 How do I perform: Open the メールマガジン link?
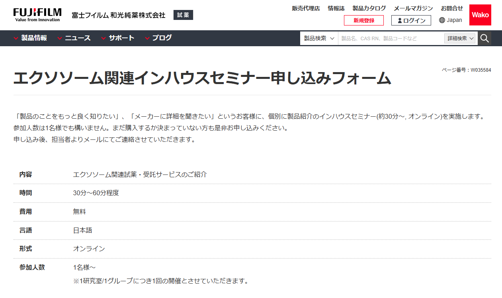click(x=413, y=8)
